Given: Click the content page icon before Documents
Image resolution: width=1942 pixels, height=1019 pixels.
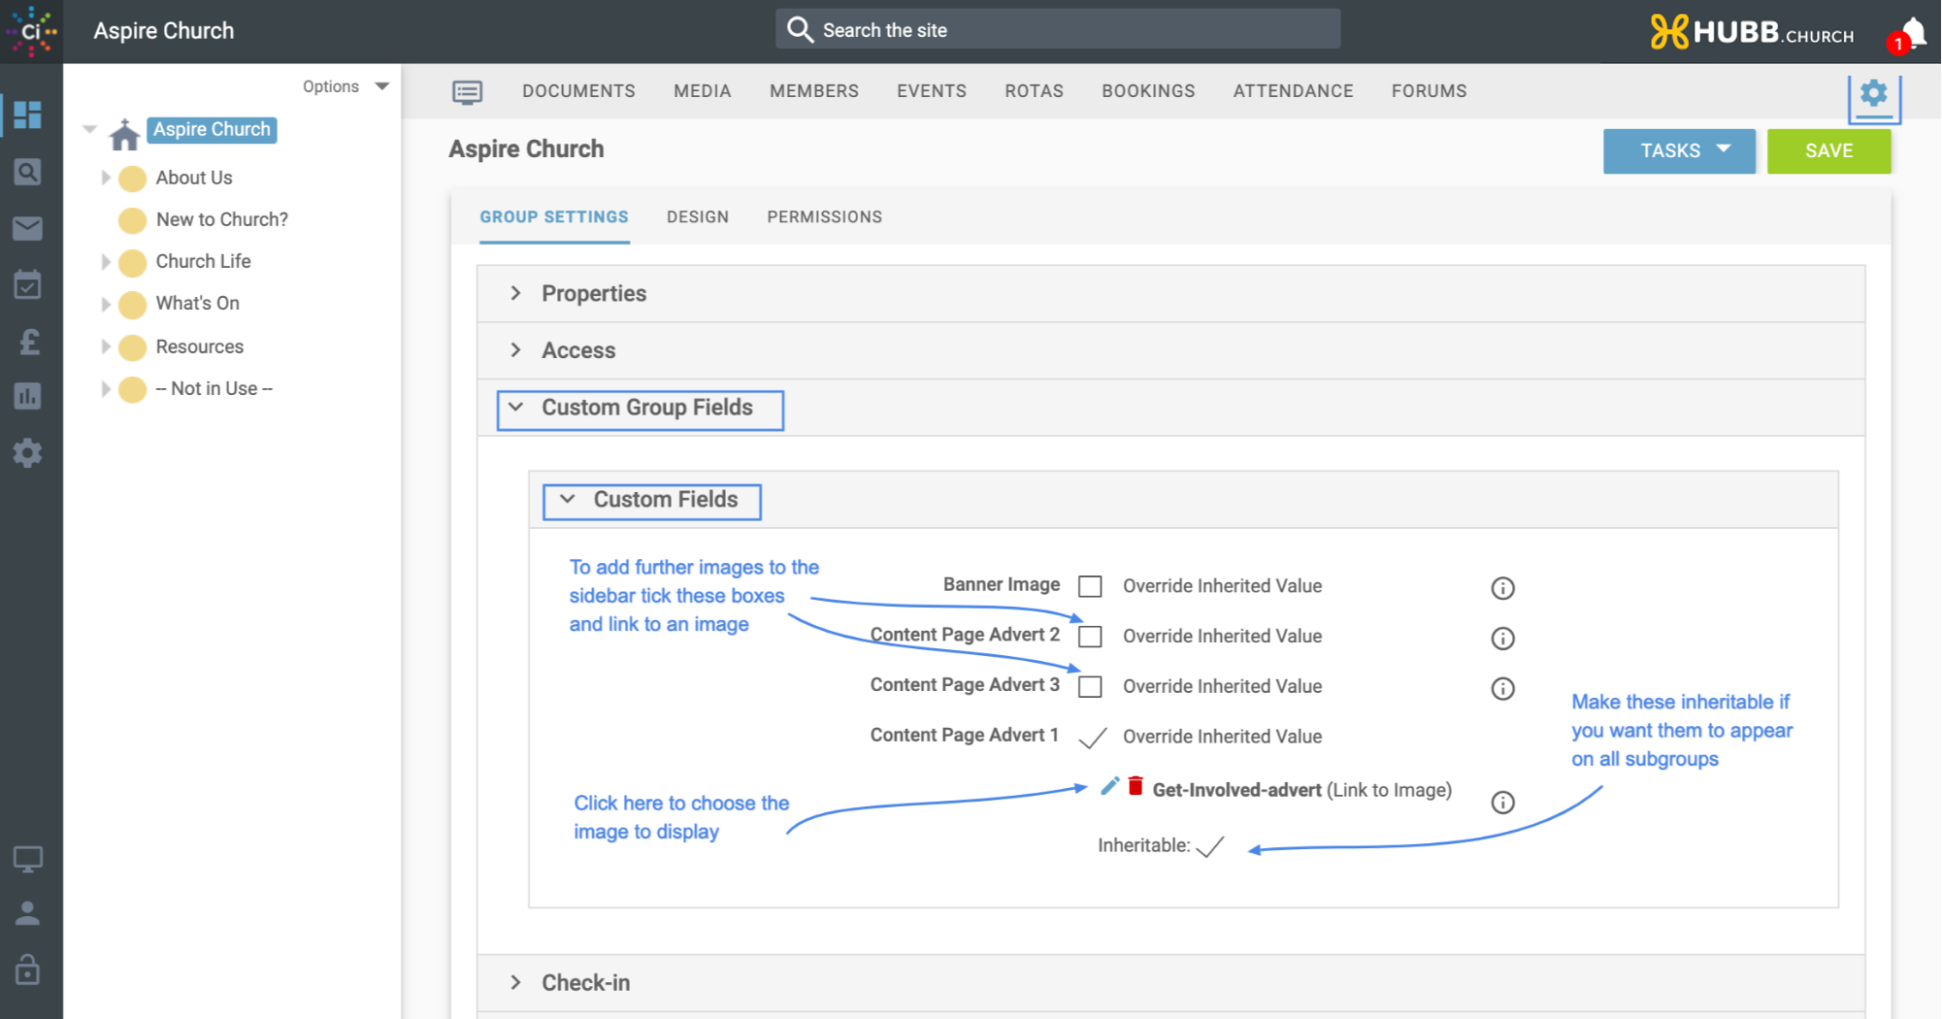Looking at the screenshot, I should 467,91.
